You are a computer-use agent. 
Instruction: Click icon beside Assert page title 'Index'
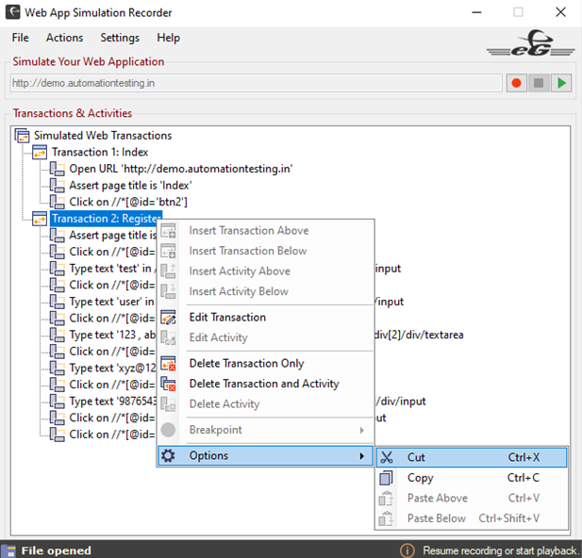(58, 185)
